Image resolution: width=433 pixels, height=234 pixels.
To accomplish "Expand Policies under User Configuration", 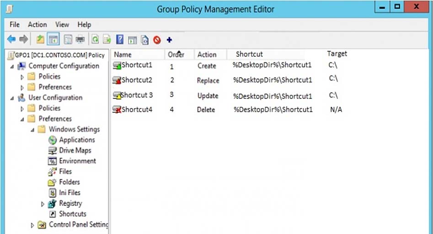I will click(22, 109).
